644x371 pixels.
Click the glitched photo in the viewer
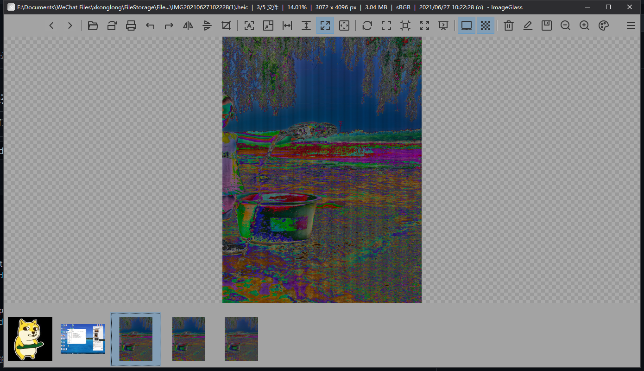(322, 170)
